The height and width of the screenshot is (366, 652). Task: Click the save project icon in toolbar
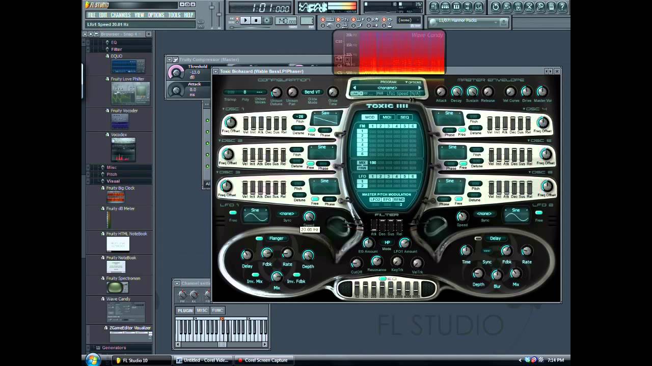507,7
